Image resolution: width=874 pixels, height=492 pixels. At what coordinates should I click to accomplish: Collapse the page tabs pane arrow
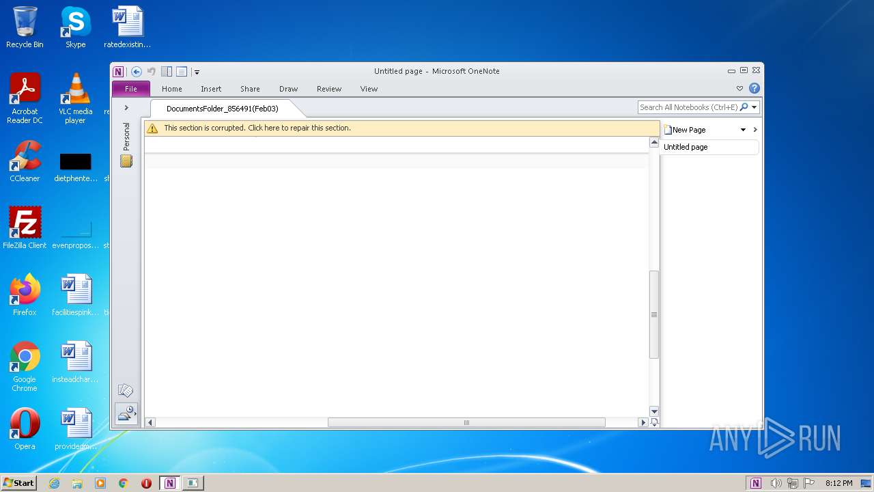point(755,130)
